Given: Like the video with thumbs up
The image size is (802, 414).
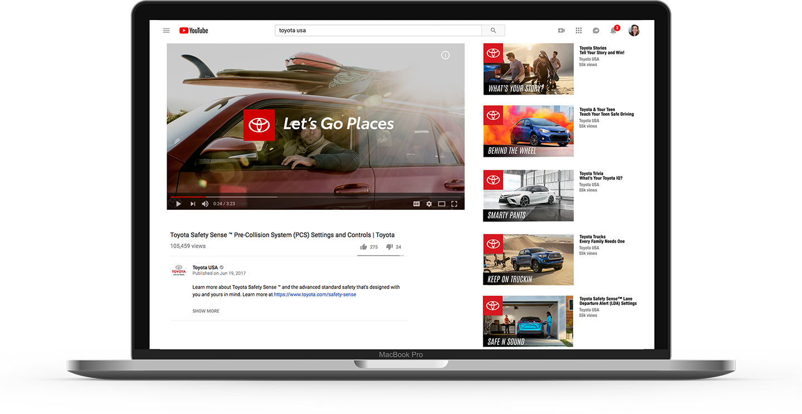Looking at the screenshot, I should point(364,247).
